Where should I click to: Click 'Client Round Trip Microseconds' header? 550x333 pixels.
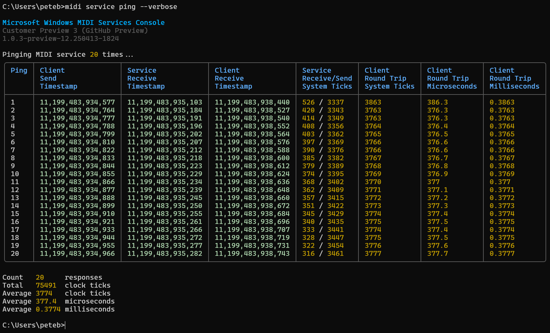[452, 78]
